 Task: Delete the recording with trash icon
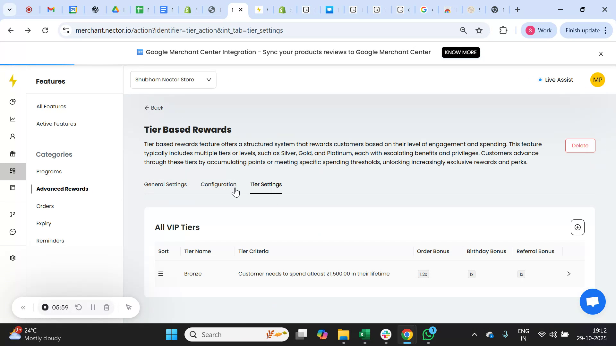click(x=107, y=307)
